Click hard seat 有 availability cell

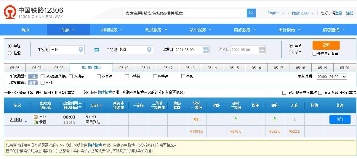pyautogui.click(x=275, y=119)
